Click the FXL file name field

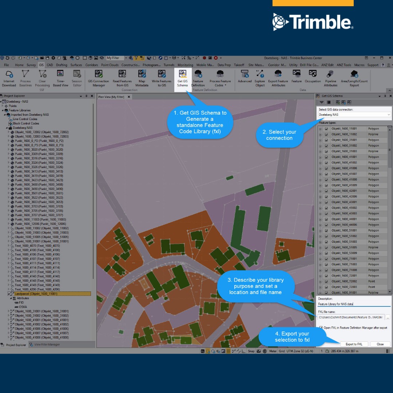coord(351,317)
